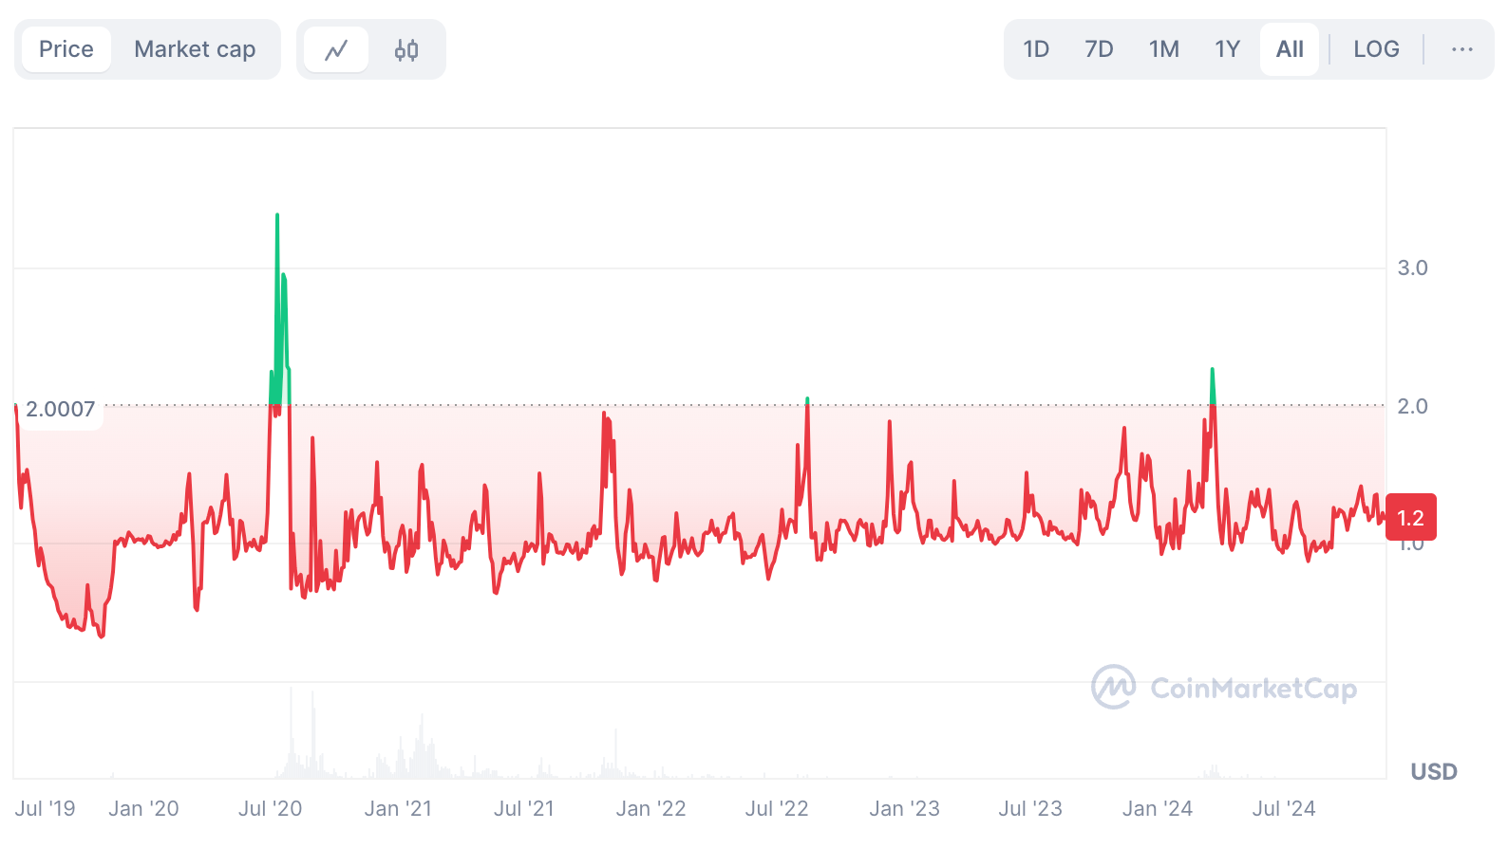This screenshot has width=1508, height=848.
Task: Click the 2.0 y-axis label
Action: (x=1412, y=407)
